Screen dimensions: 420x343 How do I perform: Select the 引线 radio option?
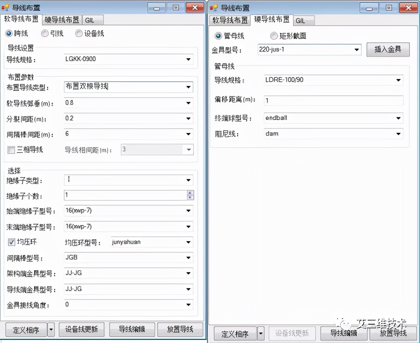point(45,34)
